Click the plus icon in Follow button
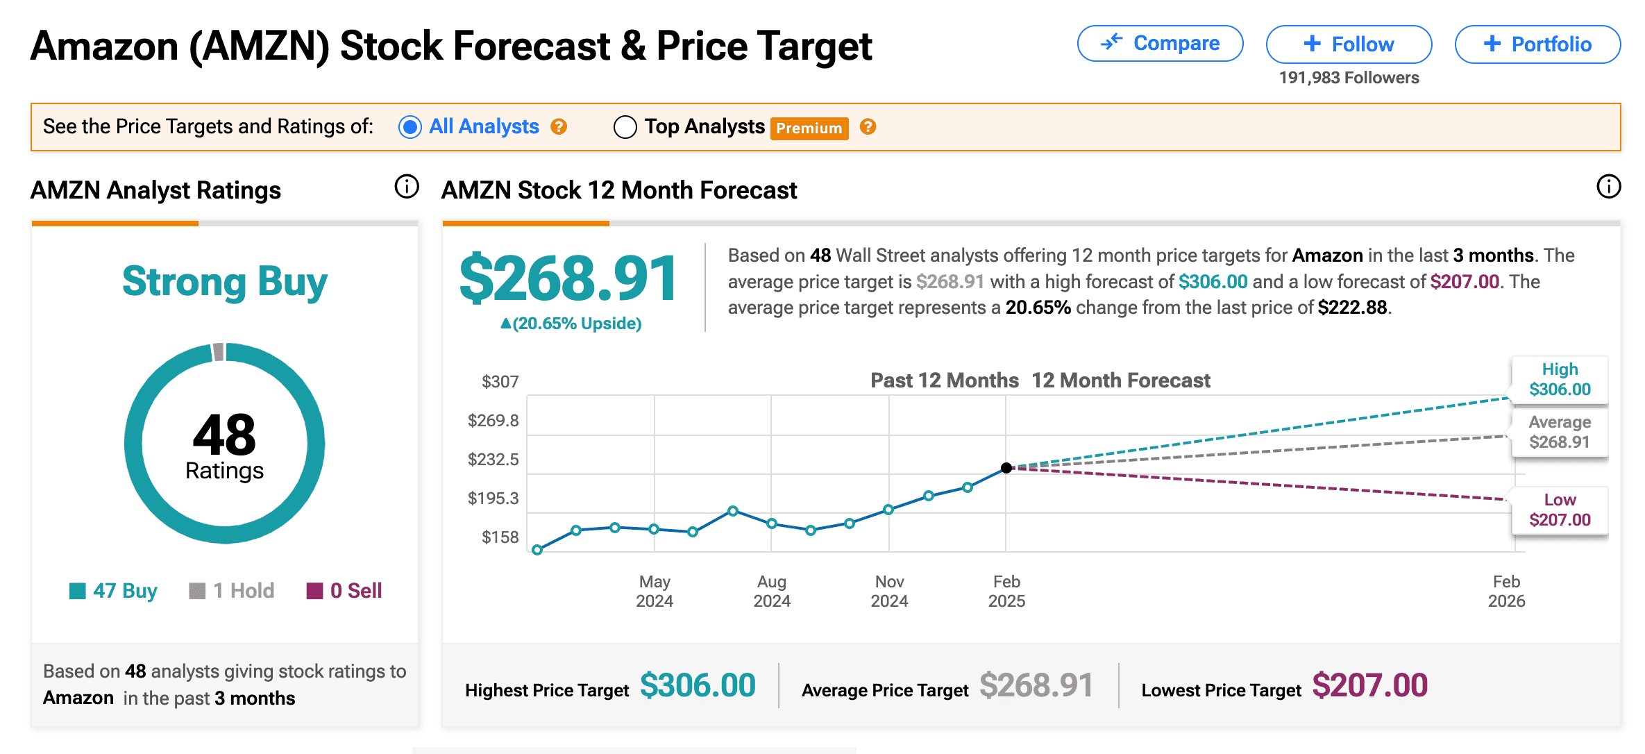The image size is (1645, 754). (x=1312, y=44)
